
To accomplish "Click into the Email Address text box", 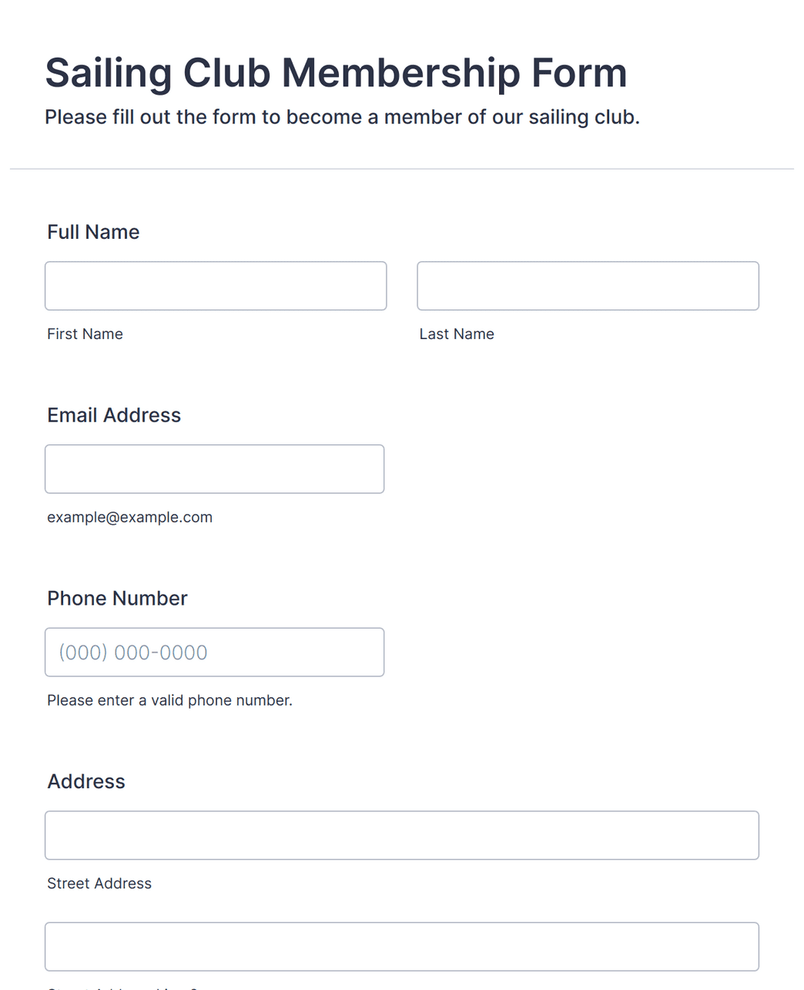I will point(214,469).
